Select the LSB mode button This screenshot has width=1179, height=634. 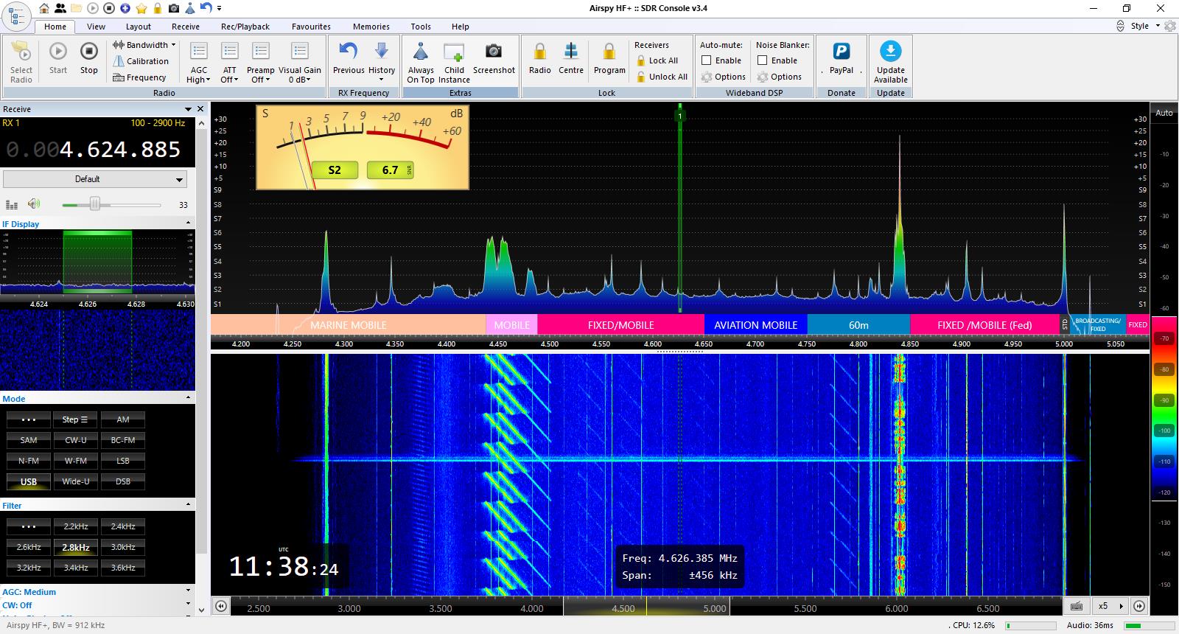[123, 461]
